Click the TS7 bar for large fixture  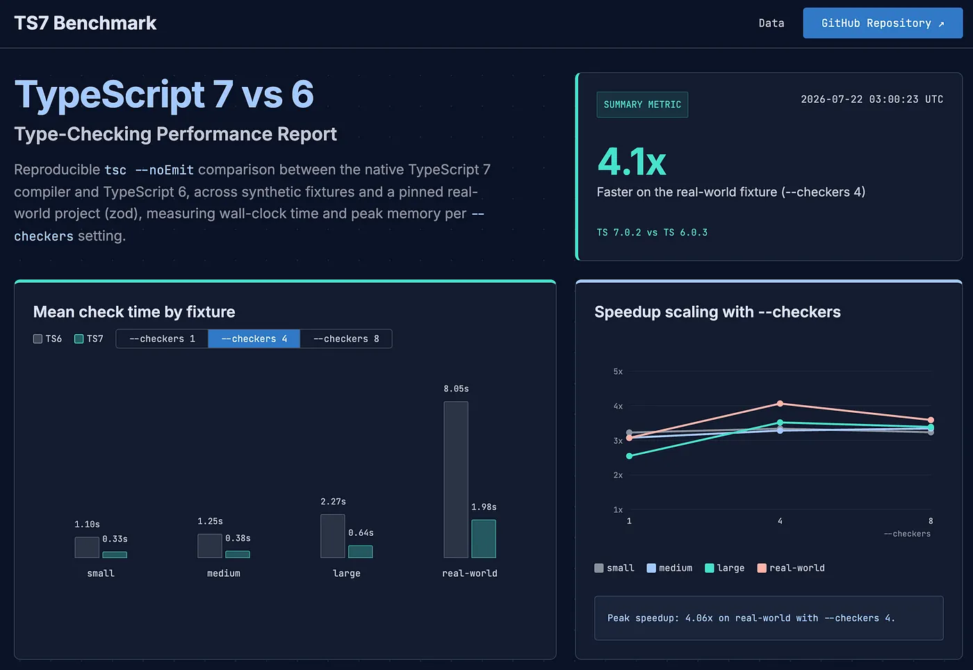(361, 552)
